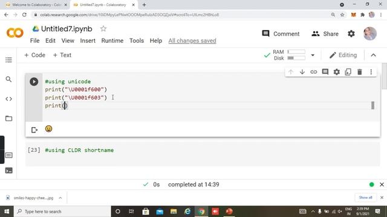This screenshot has width=387, height=217.
Task: Open find and replace sidebar icon
Action: point(8,79)
